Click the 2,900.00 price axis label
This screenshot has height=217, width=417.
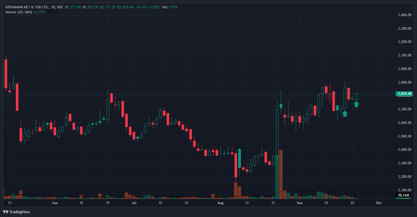tap(404, 82)
